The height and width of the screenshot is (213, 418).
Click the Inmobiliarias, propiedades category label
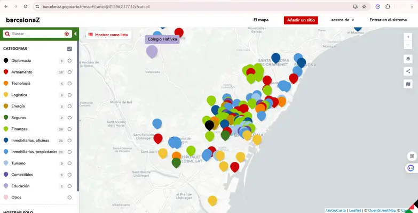point(34,152)
